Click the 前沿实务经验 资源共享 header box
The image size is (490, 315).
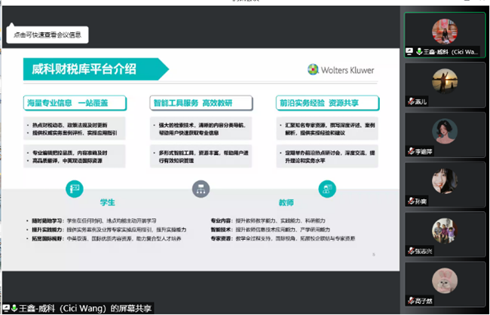[327, 103]
